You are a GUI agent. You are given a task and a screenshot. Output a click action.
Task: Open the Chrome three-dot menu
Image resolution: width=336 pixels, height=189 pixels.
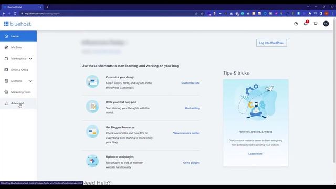(x=332, y=13)
